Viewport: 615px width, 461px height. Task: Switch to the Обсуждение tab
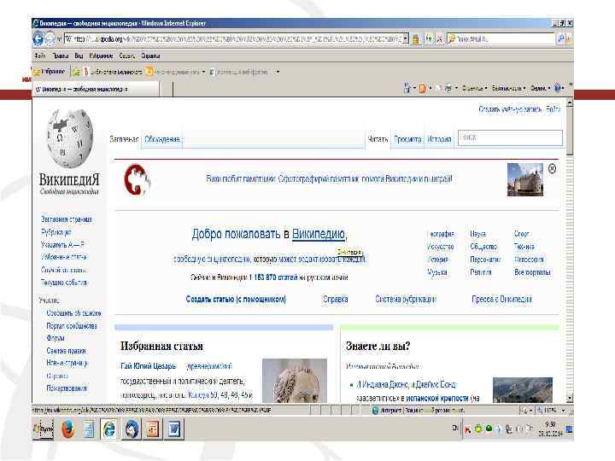pyautogui.click(x=162, y=139)
